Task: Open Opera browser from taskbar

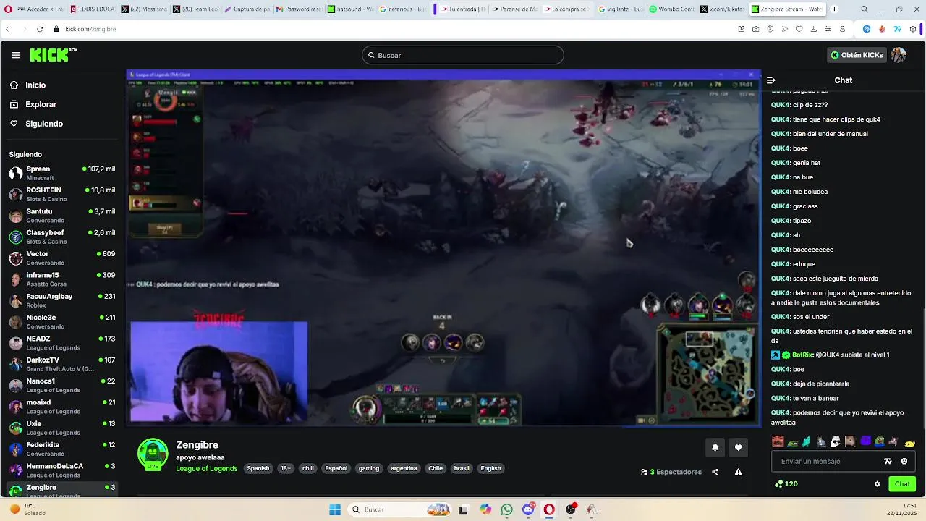Action: click(x=549, y=509)
